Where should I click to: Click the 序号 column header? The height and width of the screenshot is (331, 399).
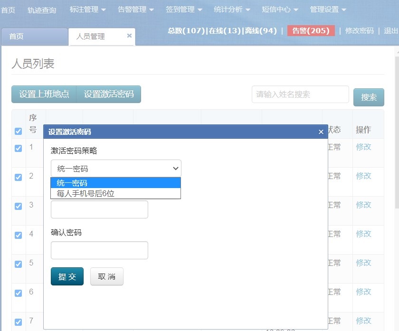coord(33,123)
